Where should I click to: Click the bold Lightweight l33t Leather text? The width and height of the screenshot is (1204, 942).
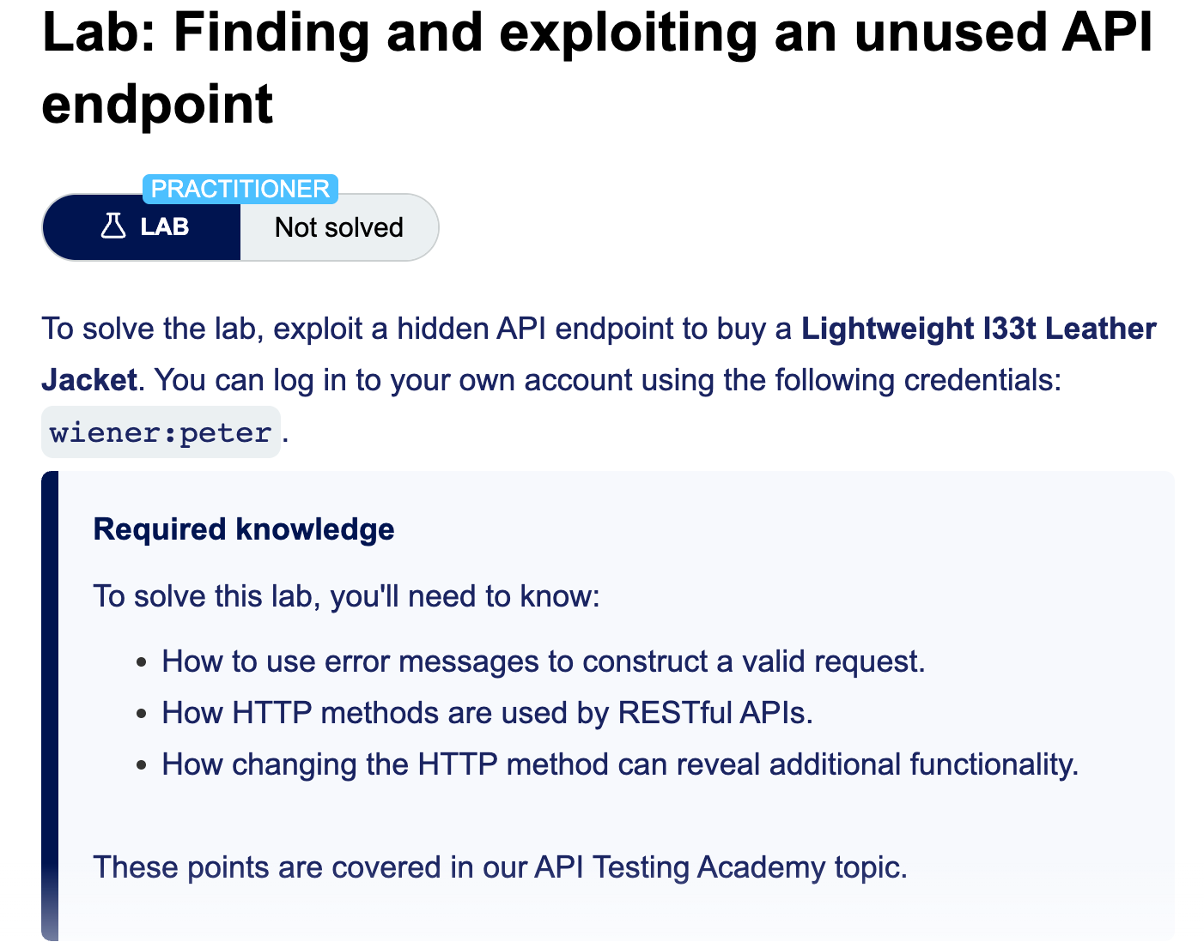coord(978,329)
